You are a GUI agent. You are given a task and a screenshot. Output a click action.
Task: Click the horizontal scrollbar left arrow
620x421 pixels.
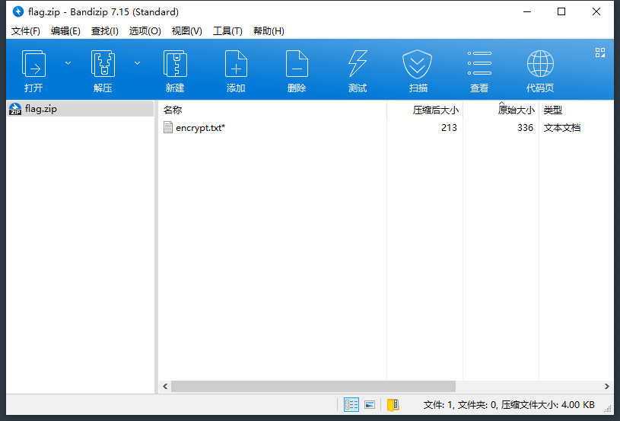[165, 386]
